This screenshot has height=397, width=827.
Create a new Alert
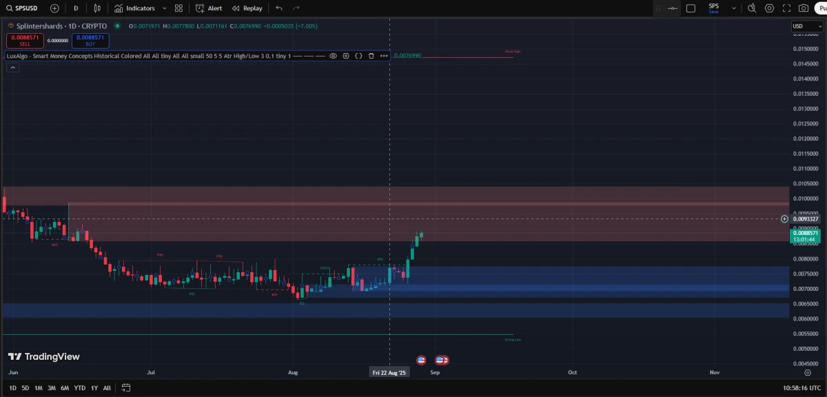[209, 8]
